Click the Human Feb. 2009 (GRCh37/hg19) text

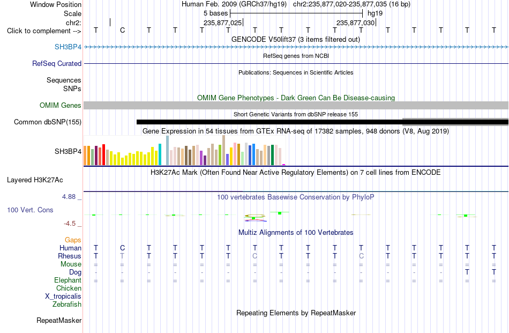coord(234,4)
